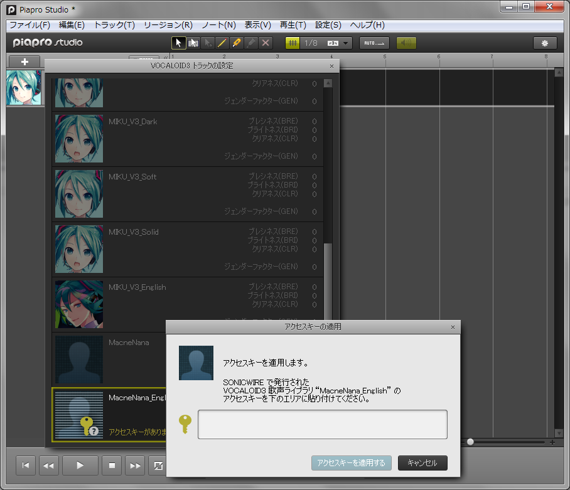This screenshot has height=490, width=570.
Task: Click the singer list scroll-up arrow
Action: pyautogui.click(x=328, y=83)
